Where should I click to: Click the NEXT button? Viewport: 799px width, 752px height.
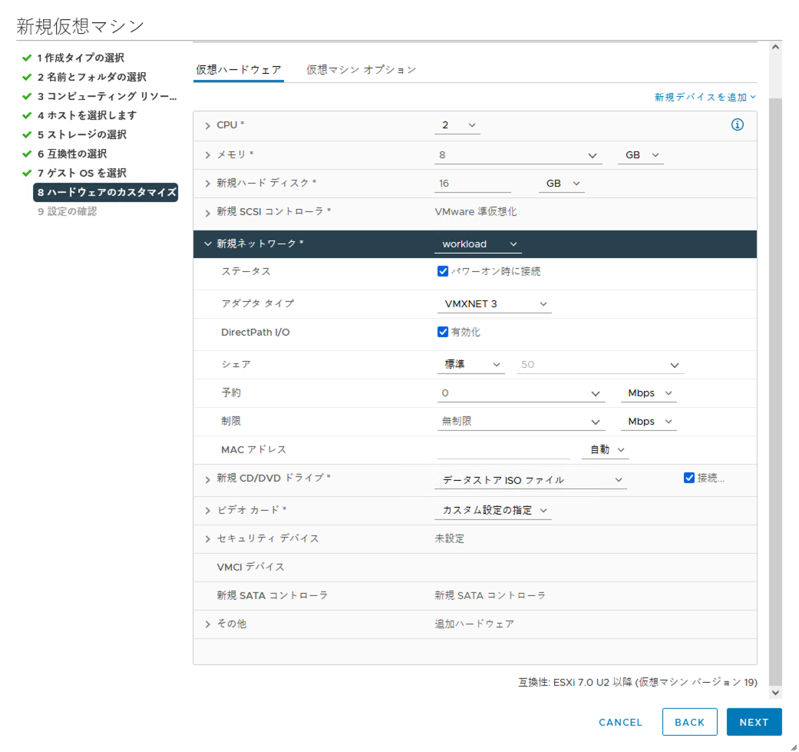[754, 722]
